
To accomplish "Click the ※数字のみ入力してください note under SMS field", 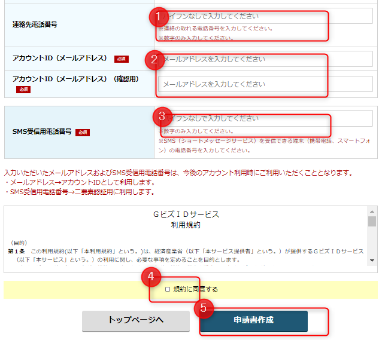I will click(x=196, y=131).
